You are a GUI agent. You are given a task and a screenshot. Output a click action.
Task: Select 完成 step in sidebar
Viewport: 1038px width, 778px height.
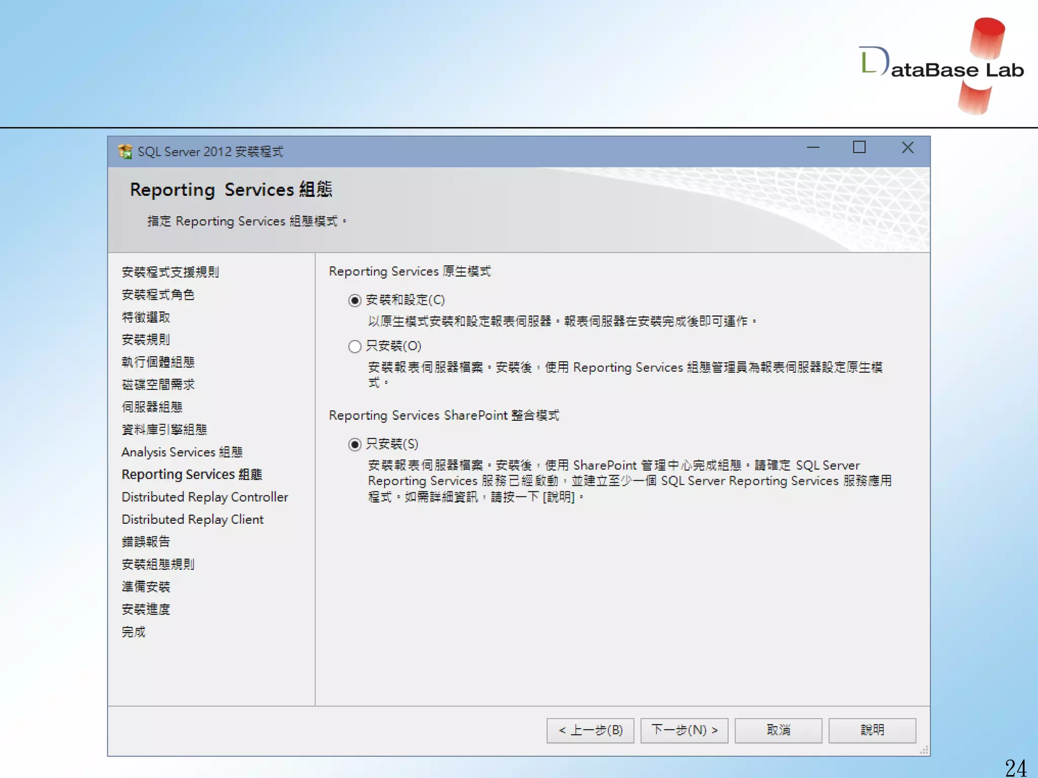pyautogui.click(x=134, y=632)
